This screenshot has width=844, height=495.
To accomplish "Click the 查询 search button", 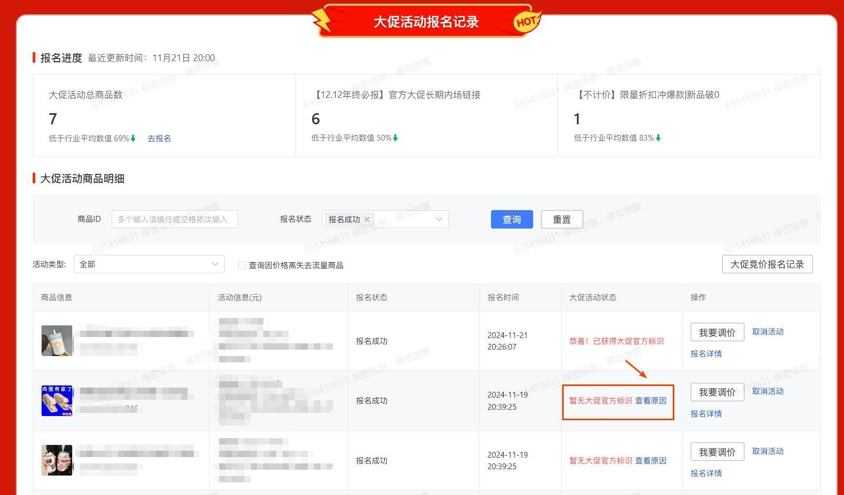I will (x=512, y=220).
